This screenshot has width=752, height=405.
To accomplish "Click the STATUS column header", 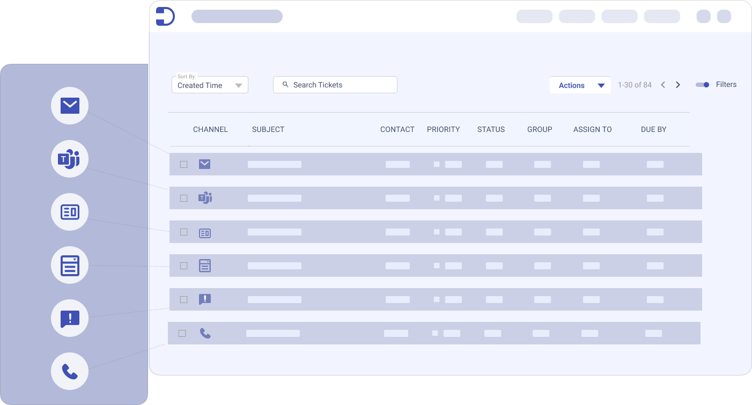I will (x=491, y=129).
